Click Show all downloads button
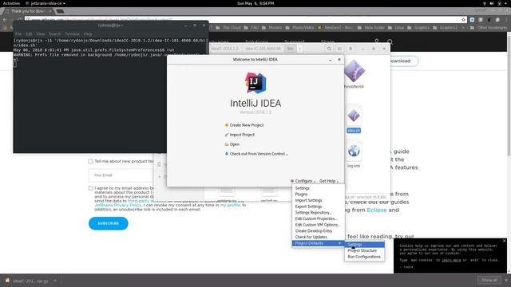The height and width of the screenshot is (287, 511). (x=489, y=280)
